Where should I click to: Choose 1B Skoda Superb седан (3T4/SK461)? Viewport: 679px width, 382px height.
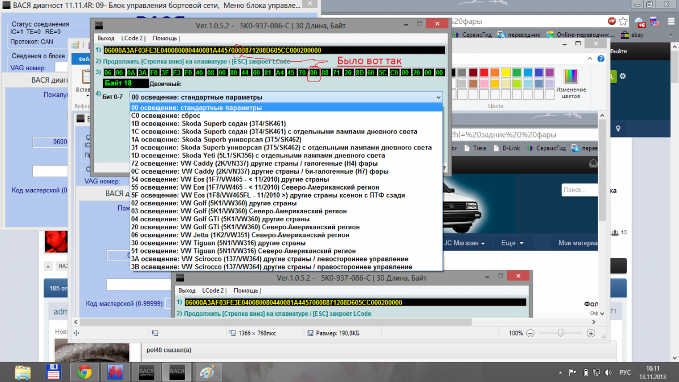286,123
